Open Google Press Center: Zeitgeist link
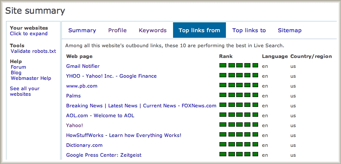The image size is (341, 164). (104, 155)
